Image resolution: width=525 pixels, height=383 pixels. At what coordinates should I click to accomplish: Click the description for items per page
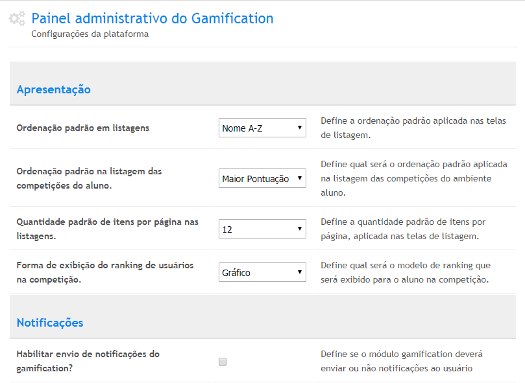403,229
